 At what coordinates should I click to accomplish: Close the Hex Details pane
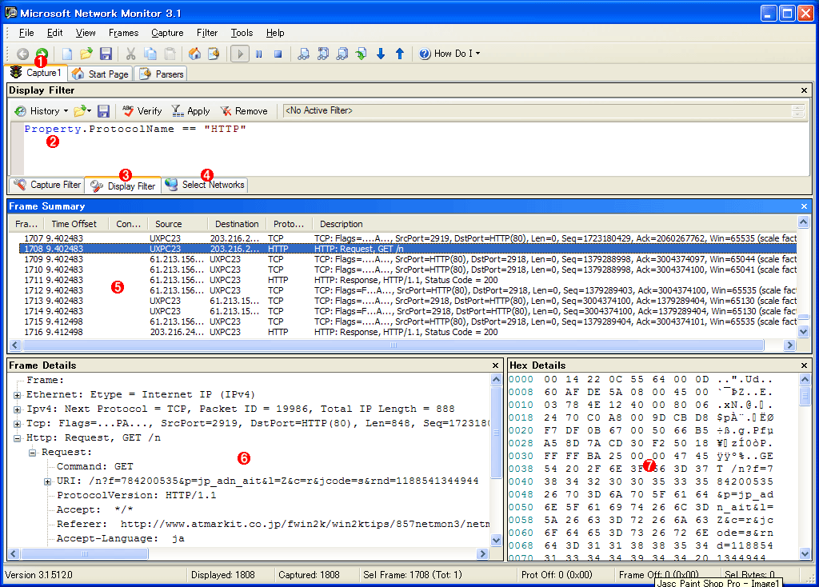[x=804, y=365]
